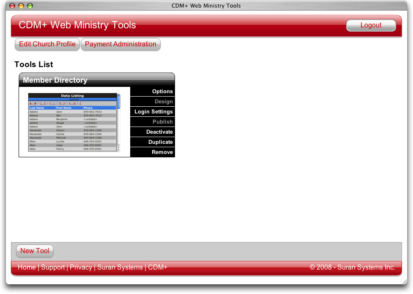Image resolution: width=413 pixels, height=294 pixels.
Task: Click the CDM+ footer link
Action: point(158,267)
